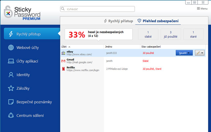211x132 pixels.
Task: Go to Účty aplikací section
Action: click(27, 61)
